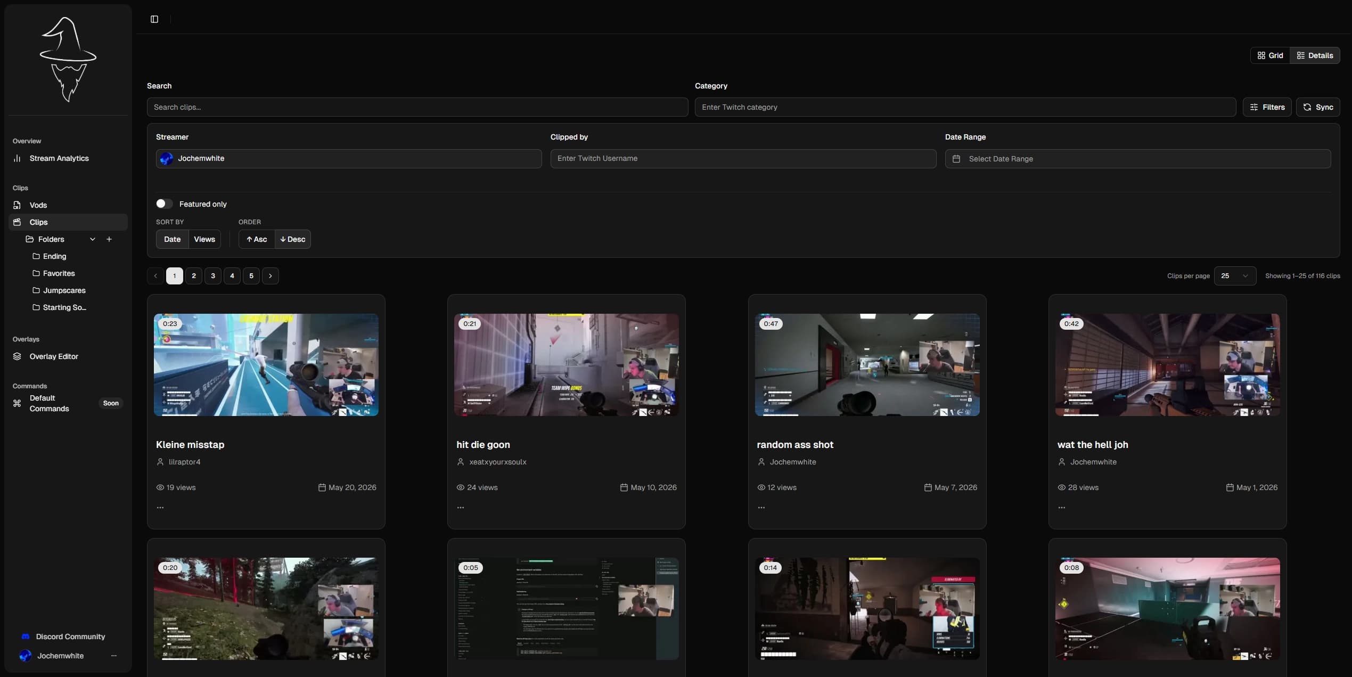The image size is (1352, 677).
Task: Switch to Grid view
Action: coord(1270,55)
